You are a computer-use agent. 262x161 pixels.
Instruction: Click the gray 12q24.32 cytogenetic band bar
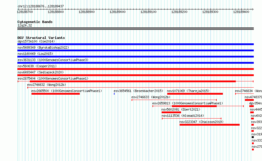135,29
